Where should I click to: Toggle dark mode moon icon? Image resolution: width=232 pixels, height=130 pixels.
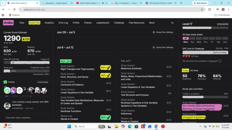tap(172, 23)
